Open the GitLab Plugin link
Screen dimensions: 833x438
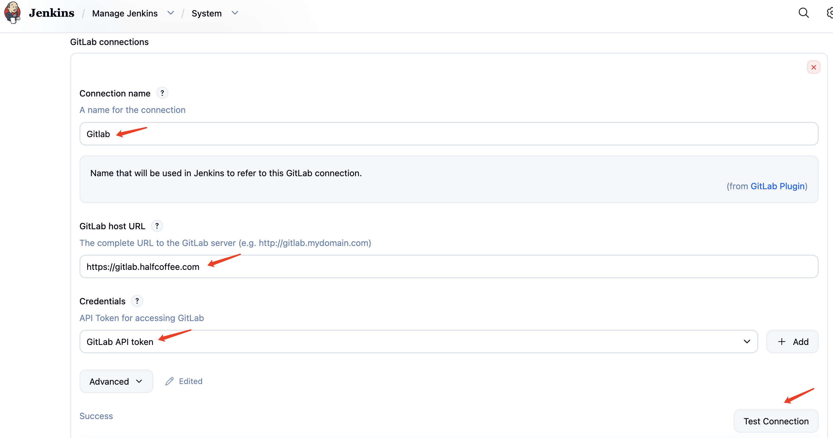click(777, 186)
